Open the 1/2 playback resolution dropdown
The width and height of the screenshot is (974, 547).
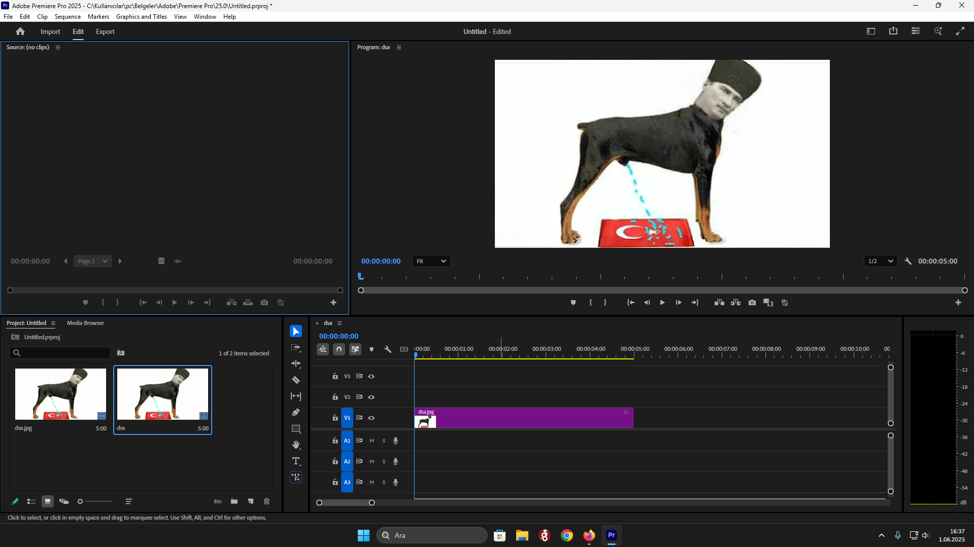[881, 261]
